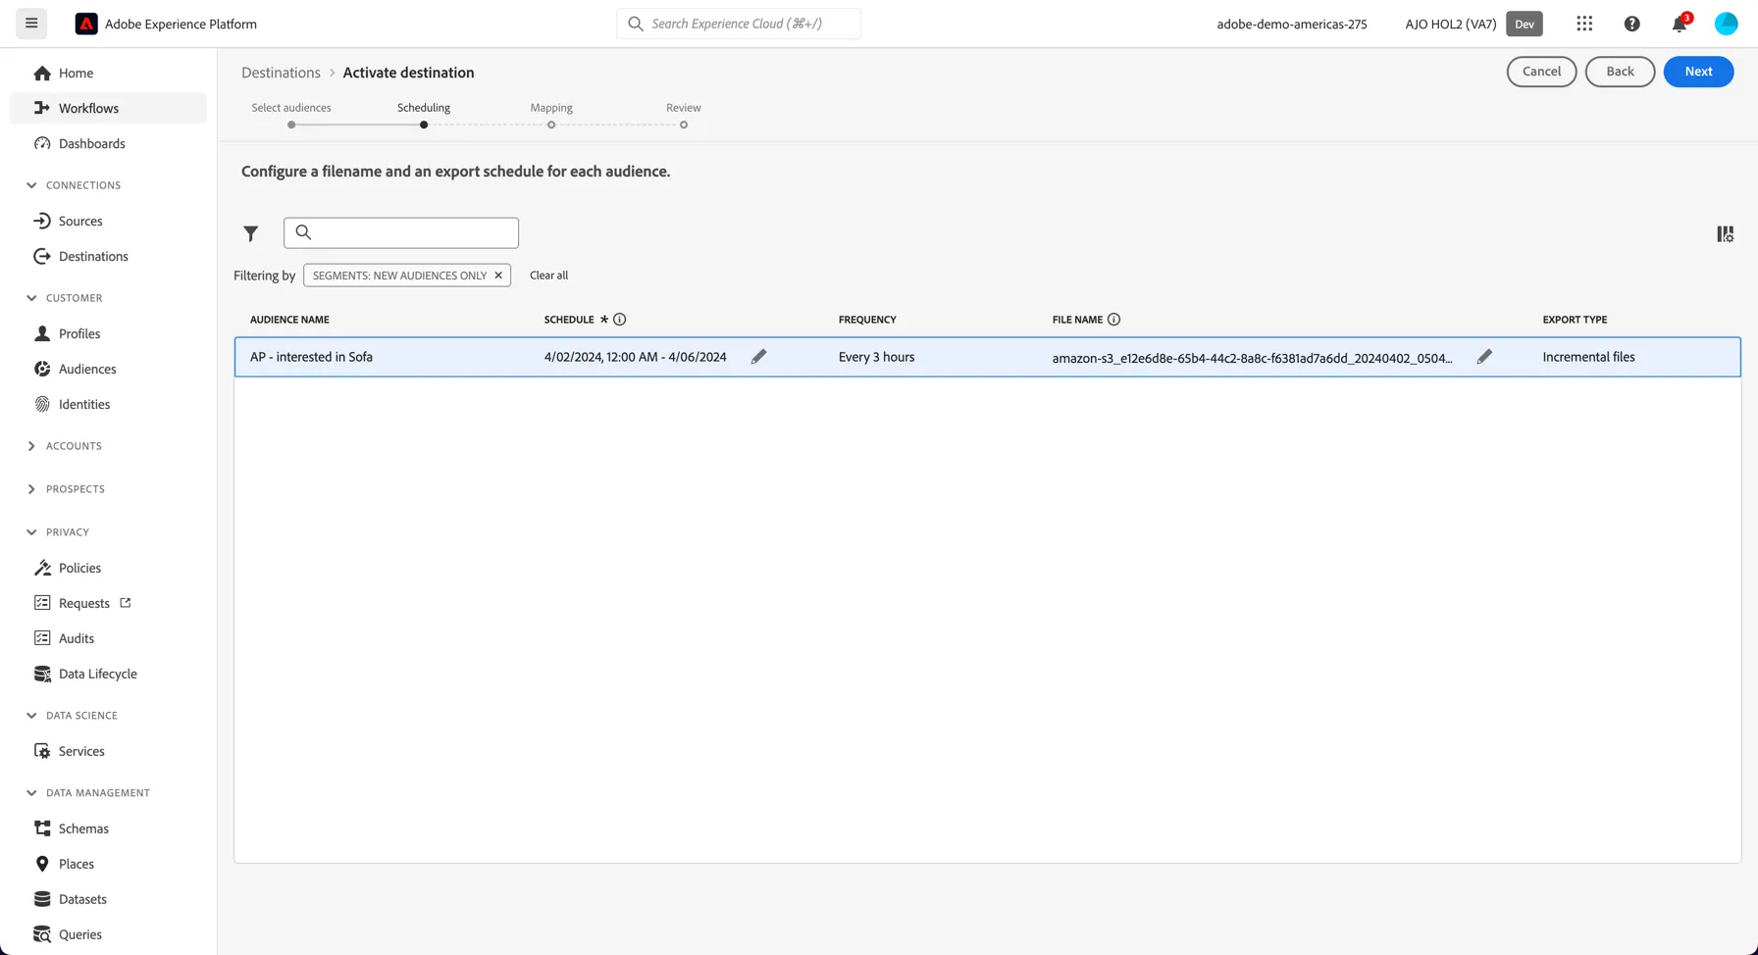Focus Search Experience Cloud field
This screenshot has width=1758, height=955.
click(739, 24)
